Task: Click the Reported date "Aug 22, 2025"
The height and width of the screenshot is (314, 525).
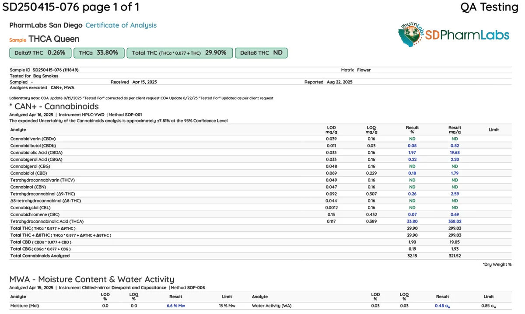Action: (339, 82)
